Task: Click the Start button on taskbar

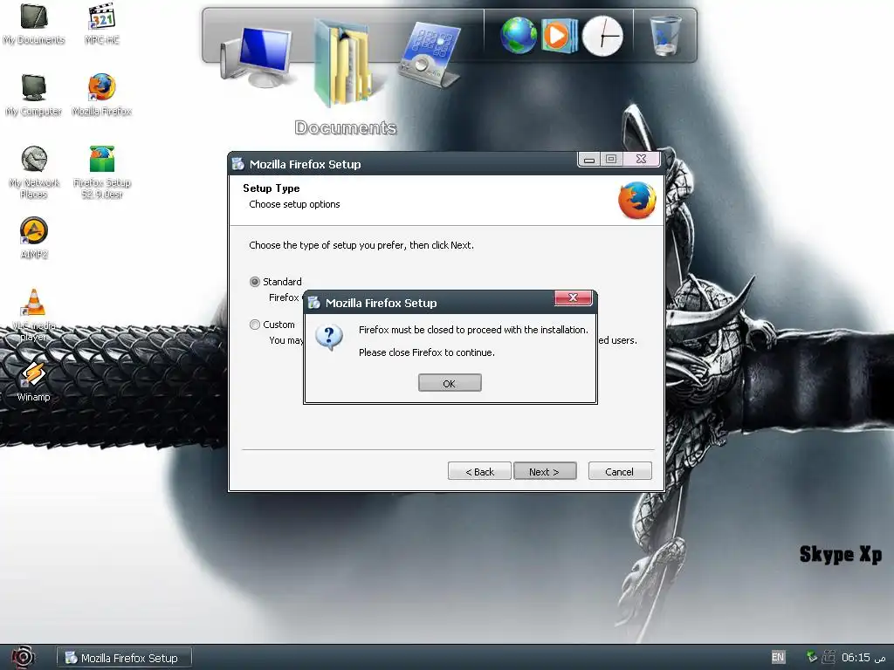Action: 23,658
